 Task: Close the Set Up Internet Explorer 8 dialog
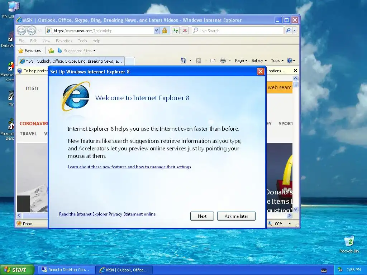tap(261, 72)
